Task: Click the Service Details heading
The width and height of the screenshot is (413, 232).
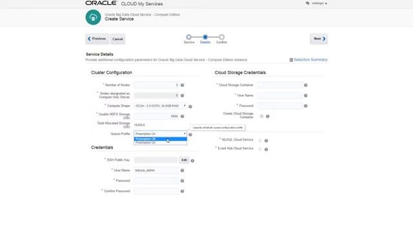Action: 99,54
